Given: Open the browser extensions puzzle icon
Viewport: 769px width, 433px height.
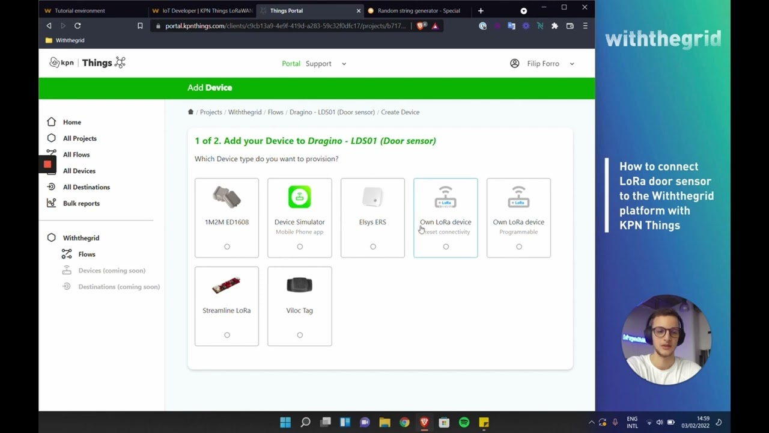Looking at the screenshot, I should 555,26.
